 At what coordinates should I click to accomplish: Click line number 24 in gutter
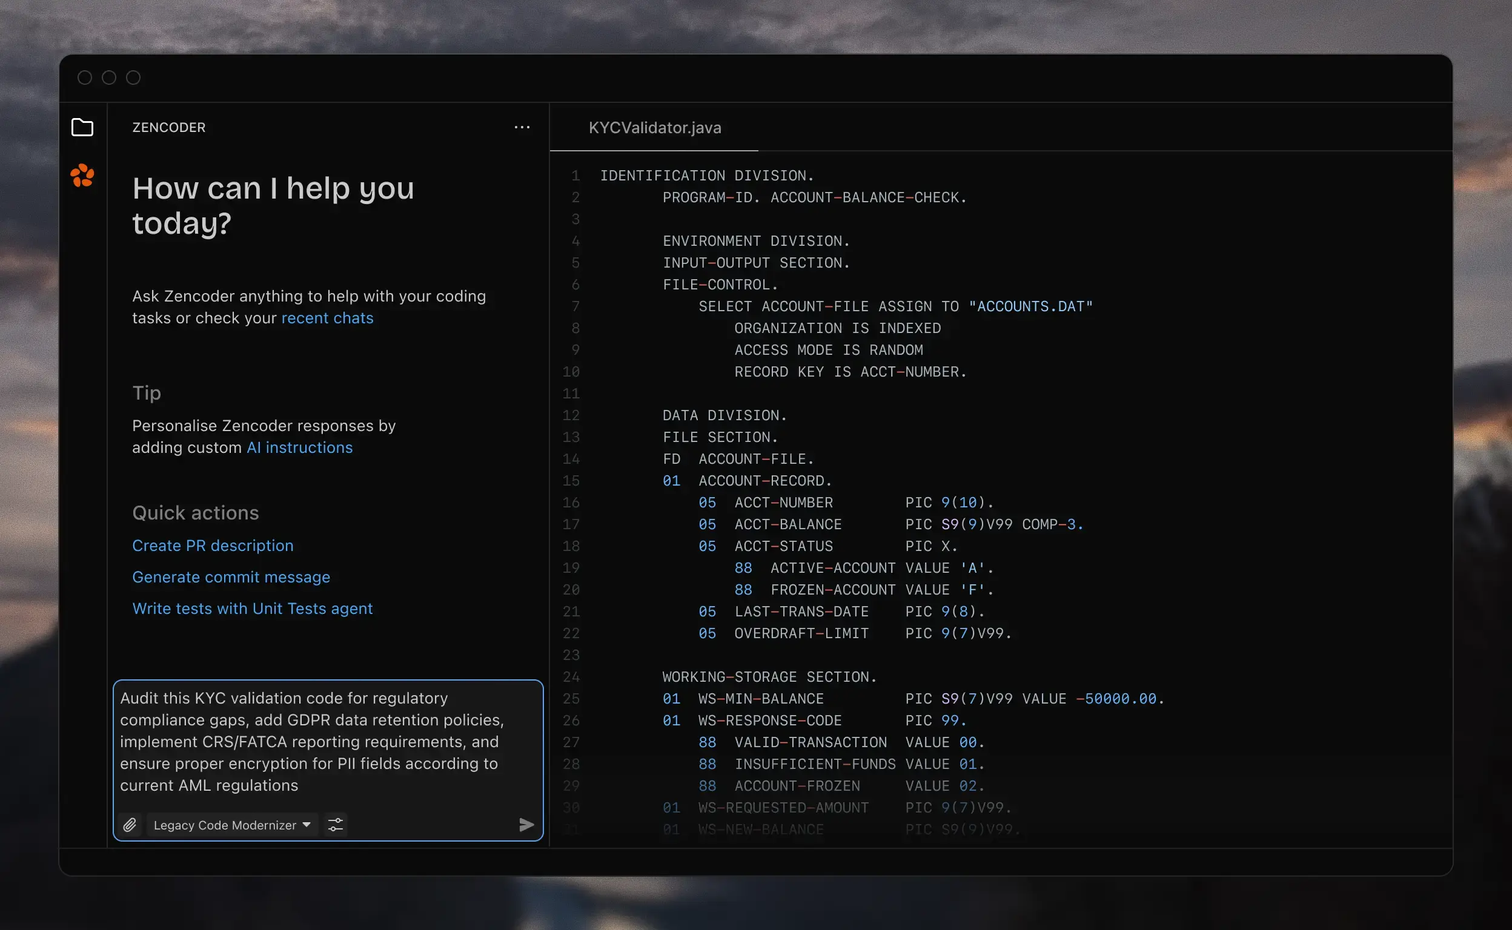(571, 677)
